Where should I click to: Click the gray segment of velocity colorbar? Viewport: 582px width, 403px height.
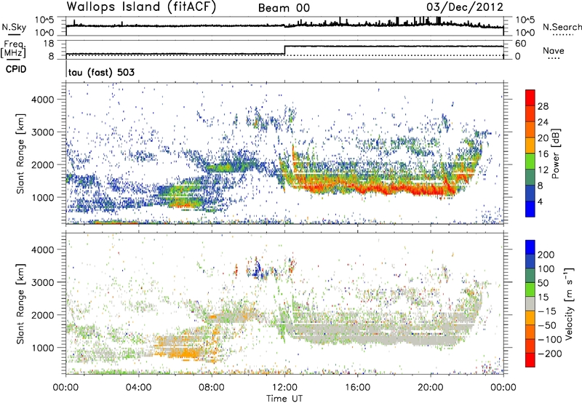(530, 303)
